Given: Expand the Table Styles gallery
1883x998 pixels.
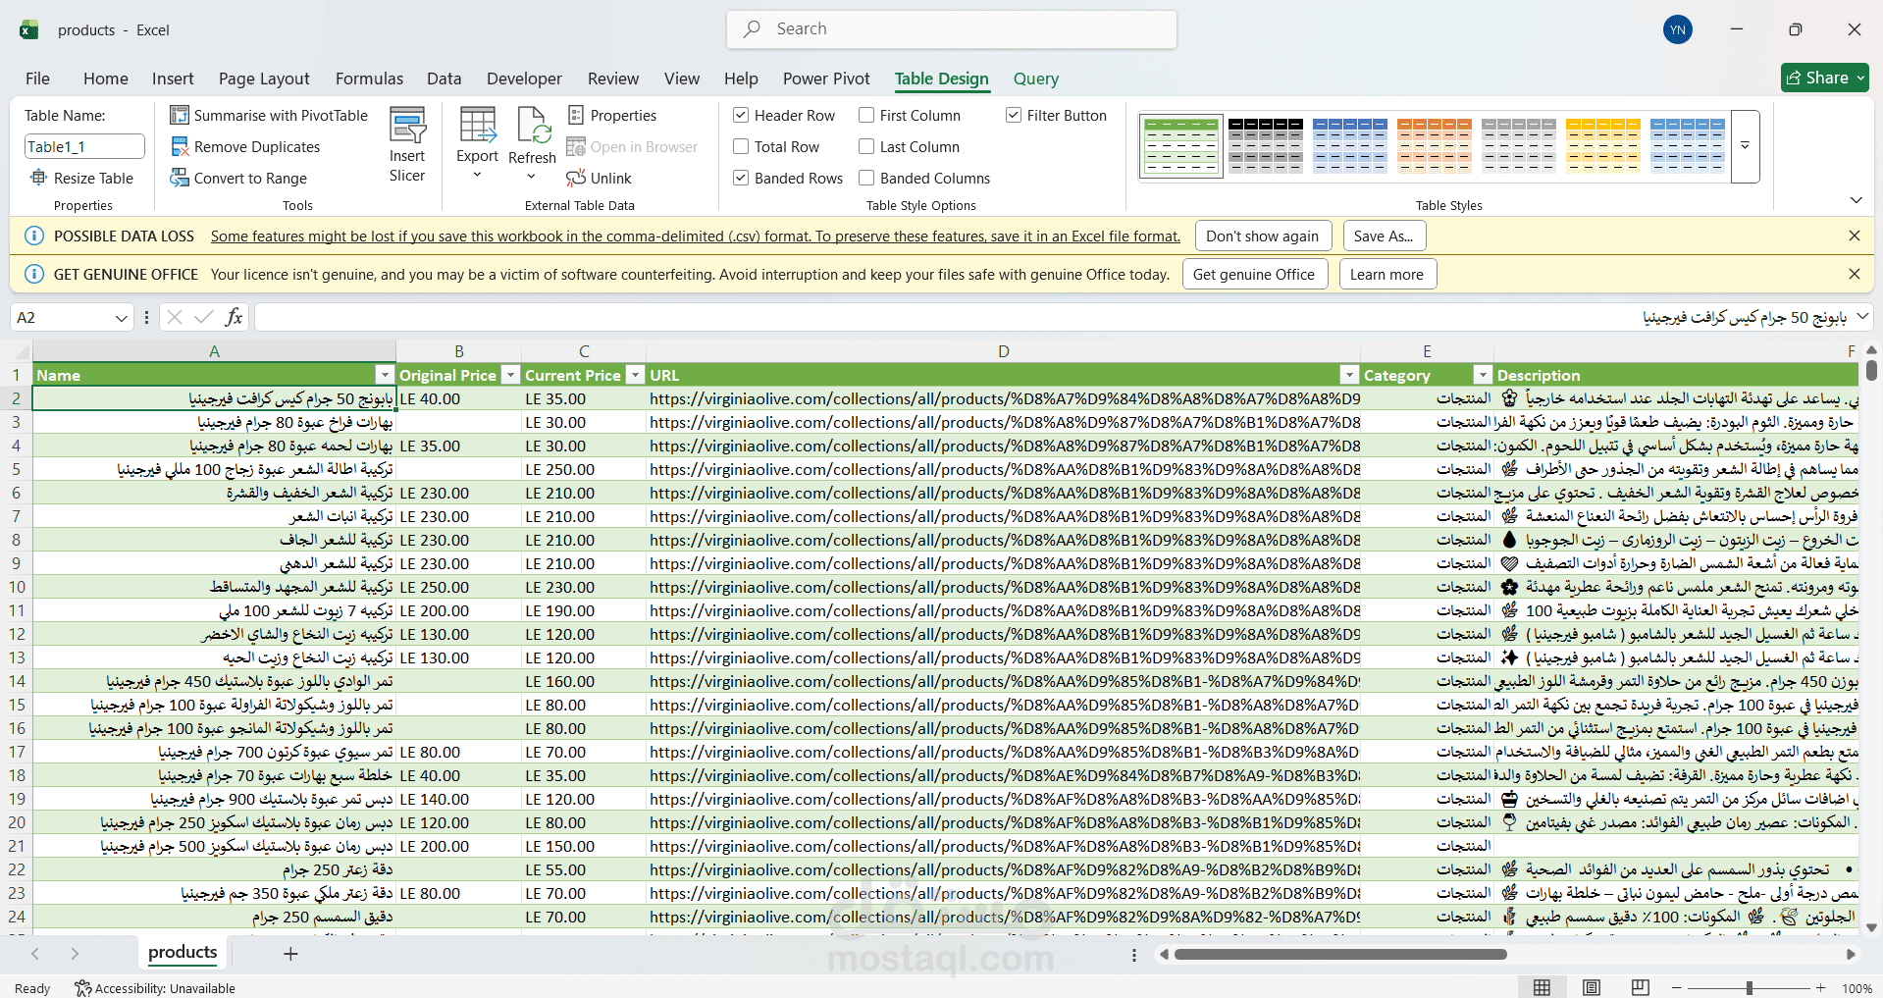Looking at the screenshot, I should [1746, 146].
